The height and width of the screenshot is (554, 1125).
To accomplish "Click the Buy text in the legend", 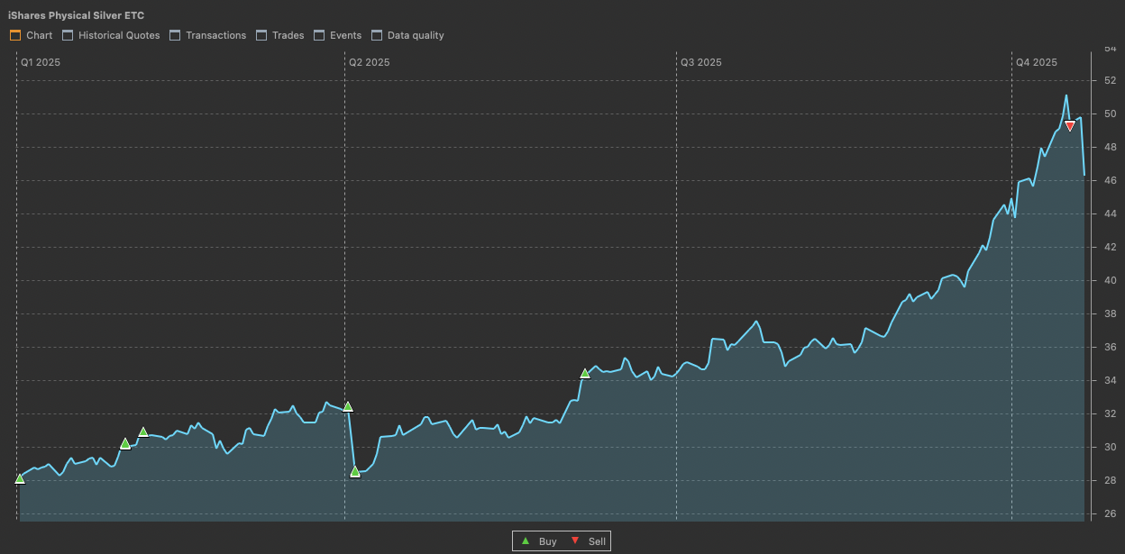I will click(x=547, y=541).
